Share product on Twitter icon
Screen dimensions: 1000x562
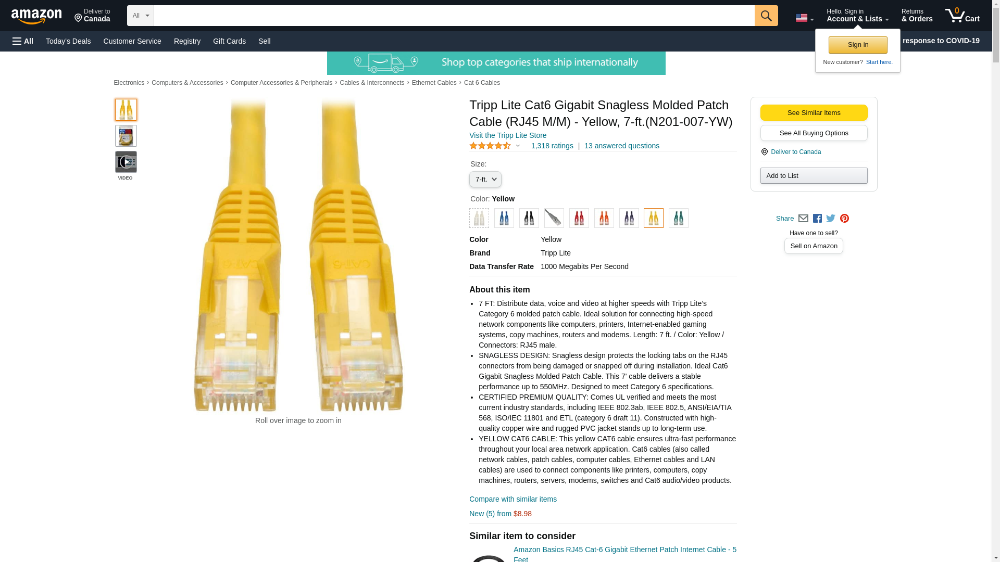(831, 219)
